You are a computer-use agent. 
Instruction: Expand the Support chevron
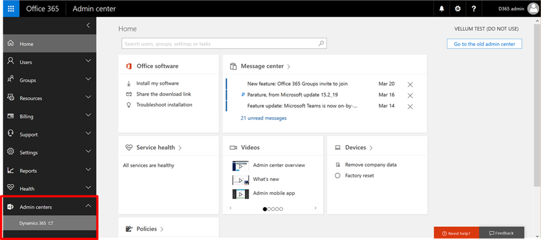tap(88, 133)
